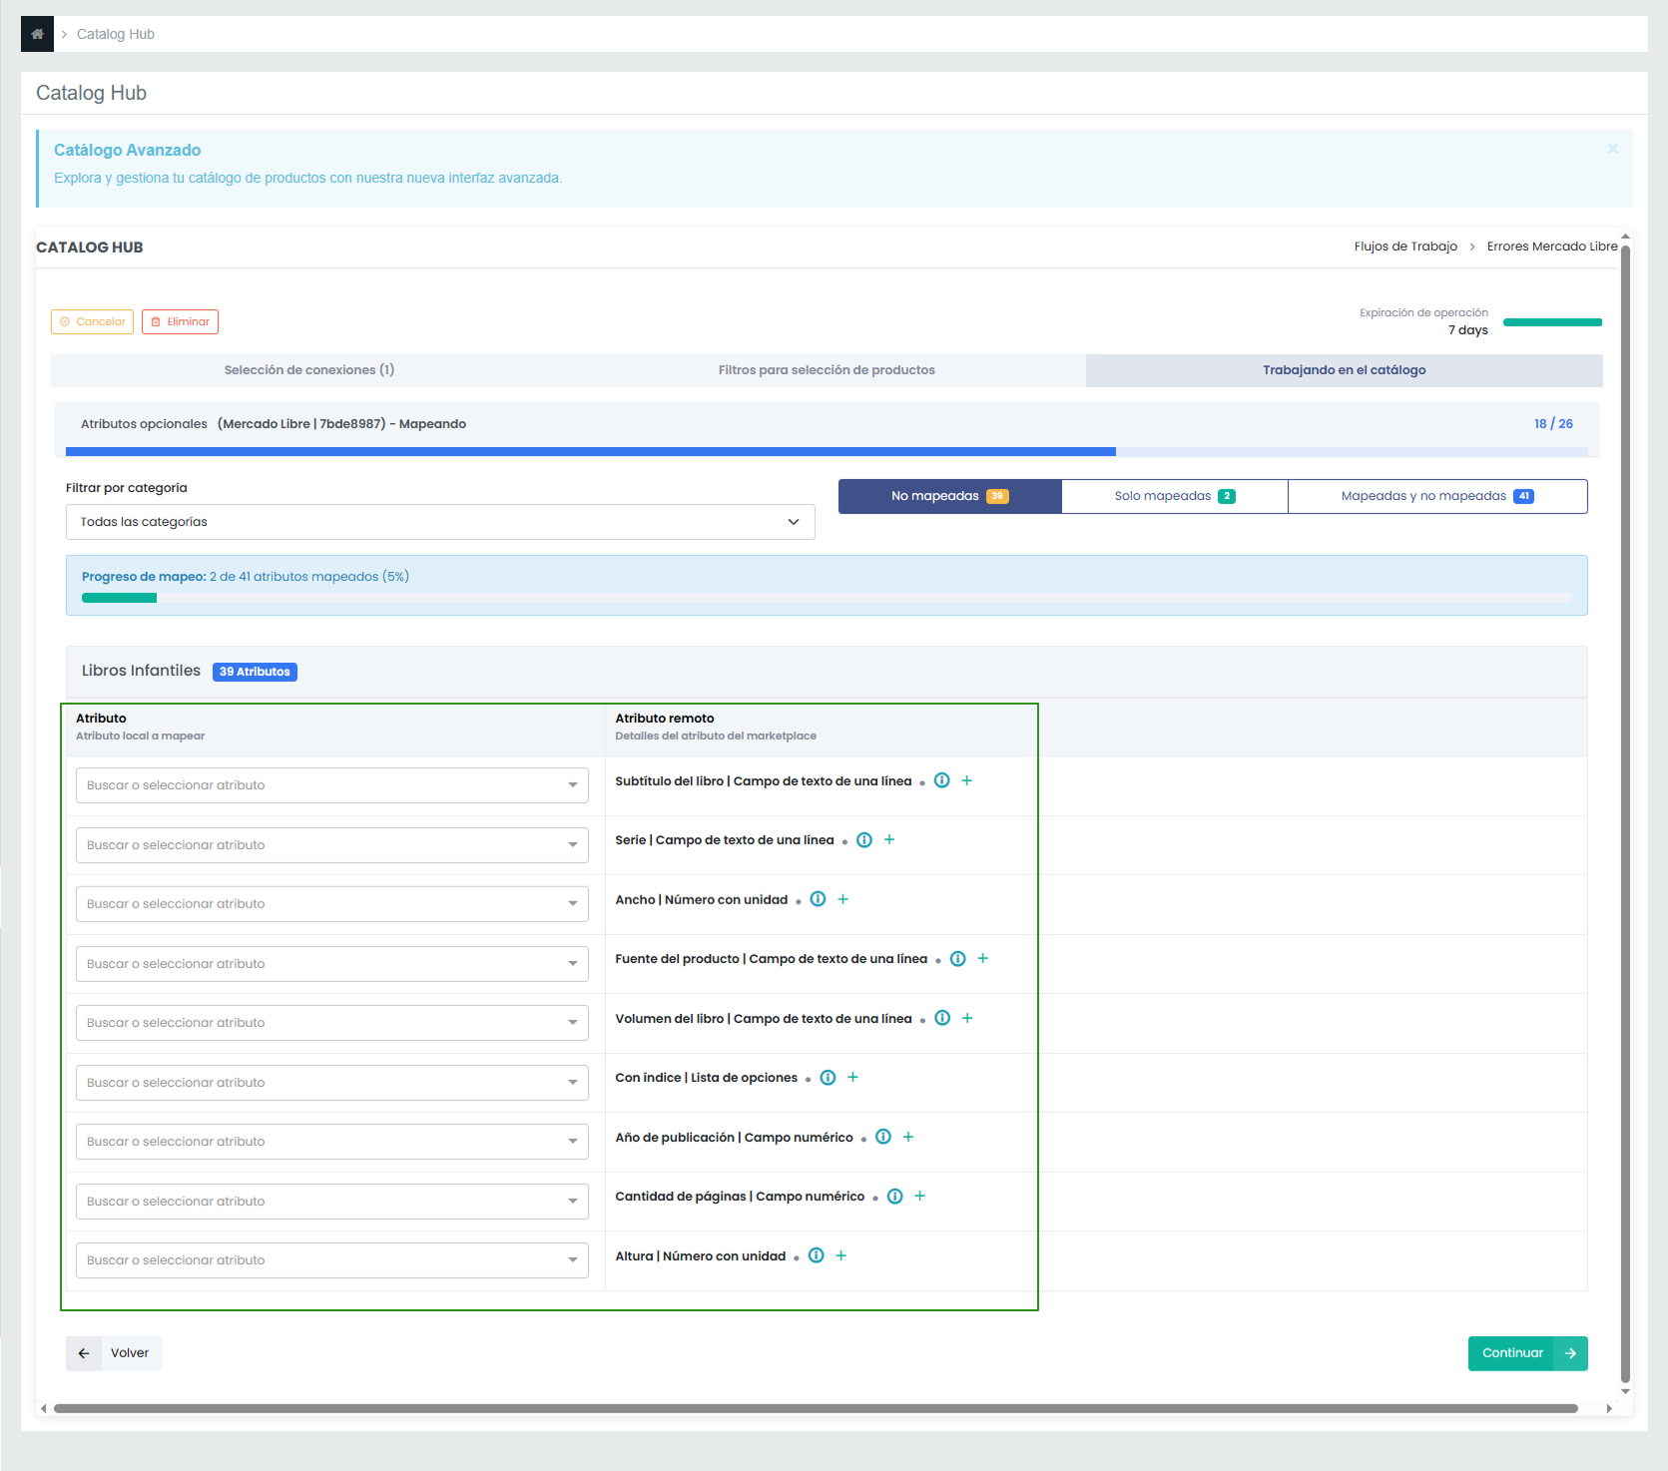
Task: Click plus icon beside Con índice
Action: pyautogui.click(x=852, y=1077)
